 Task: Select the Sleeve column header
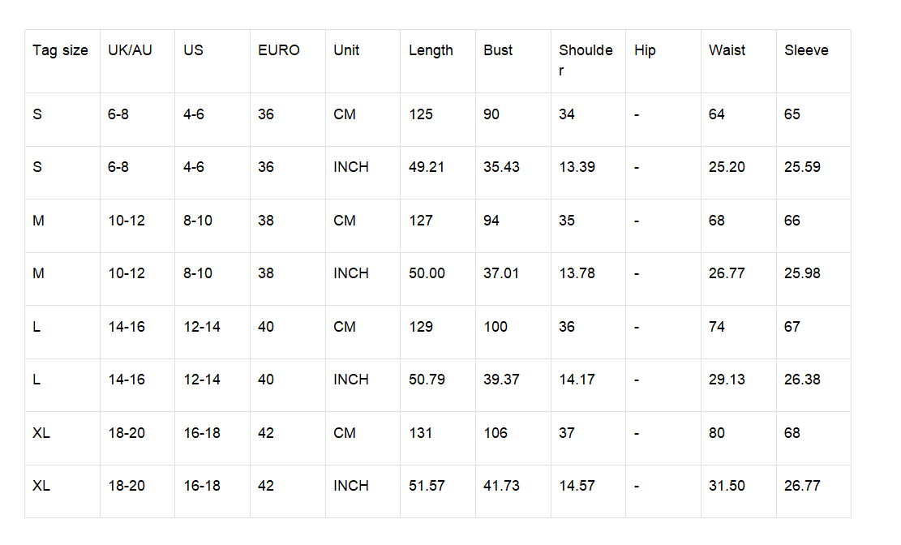tap(806, 50)
